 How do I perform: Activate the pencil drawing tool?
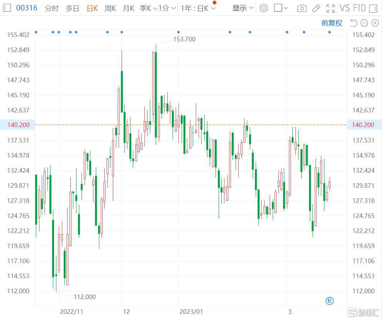(x=316, y=8)
